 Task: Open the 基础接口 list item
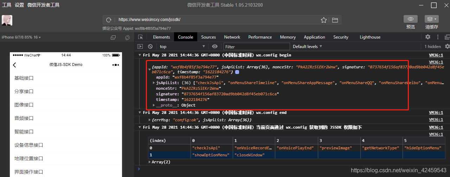pos(66,78)
